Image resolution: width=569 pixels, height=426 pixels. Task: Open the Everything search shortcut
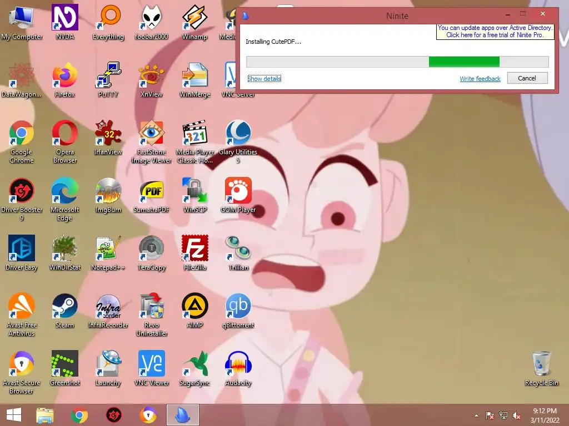tap(108, 22)
